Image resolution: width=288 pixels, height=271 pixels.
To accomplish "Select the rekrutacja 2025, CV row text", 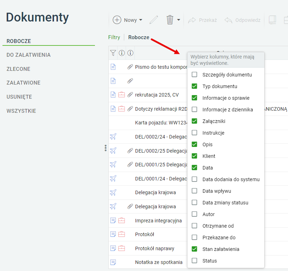I will click(x=157, y=95).
